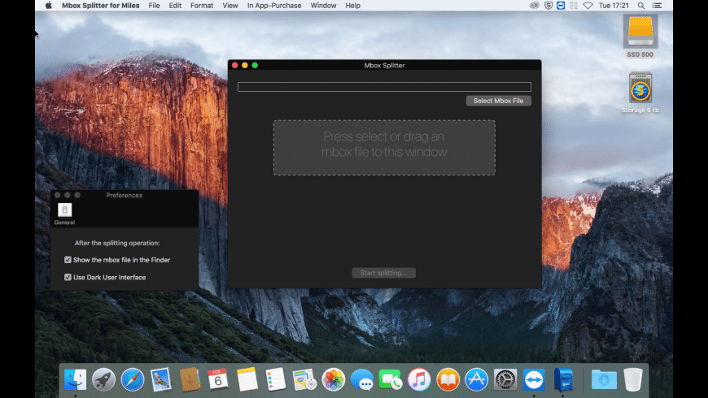The width and height of the screenshot is (708, 398).
Task: Select SSD 500 drive on desktop
Action: point(640,36)
